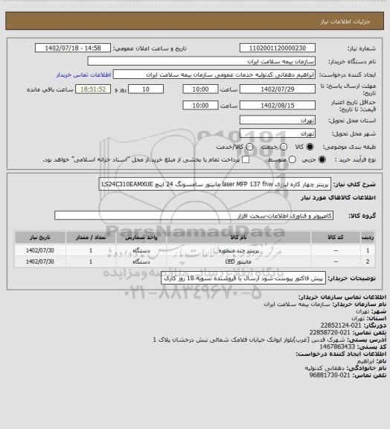Image resolution: width=390 pixels, height=429 pixels.
Task: Click the family name دهقانی کدنولیه
Action: (x=325, y=368)
